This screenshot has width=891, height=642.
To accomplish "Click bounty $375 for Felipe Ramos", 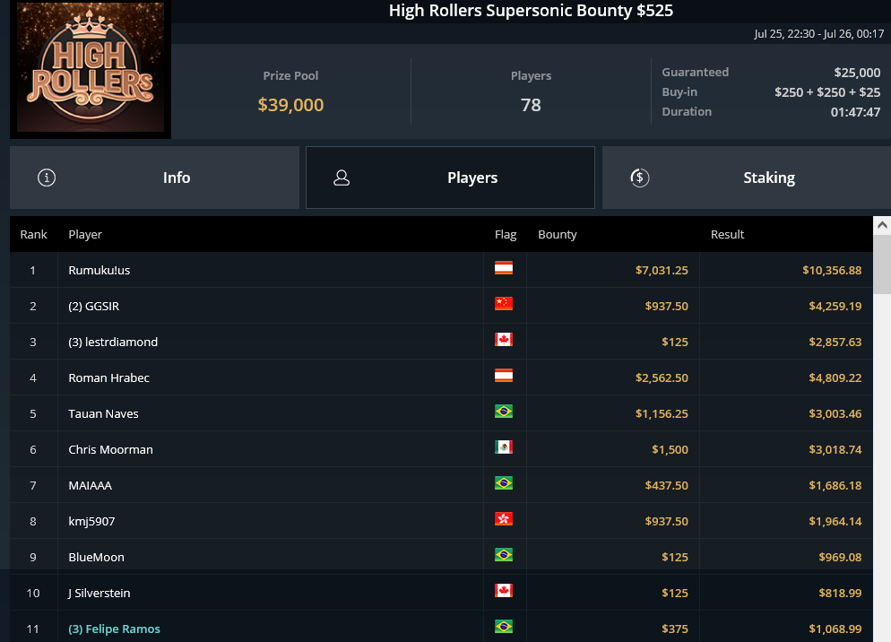I will click(x=674, y=629).
